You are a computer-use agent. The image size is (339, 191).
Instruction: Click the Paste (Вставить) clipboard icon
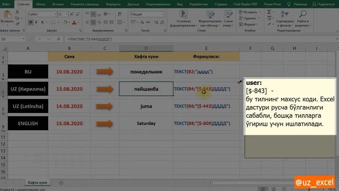coord(7,14)
